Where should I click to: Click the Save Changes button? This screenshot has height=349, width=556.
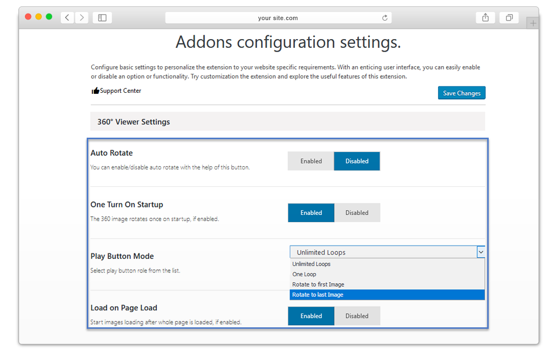[462, 93]
